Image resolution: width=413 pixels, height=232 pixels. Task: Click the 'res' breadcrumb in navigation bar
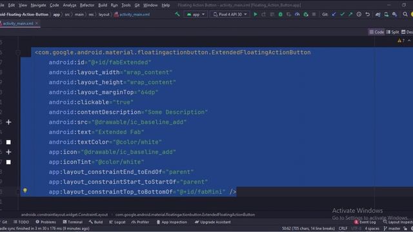[x=91, y=14]
